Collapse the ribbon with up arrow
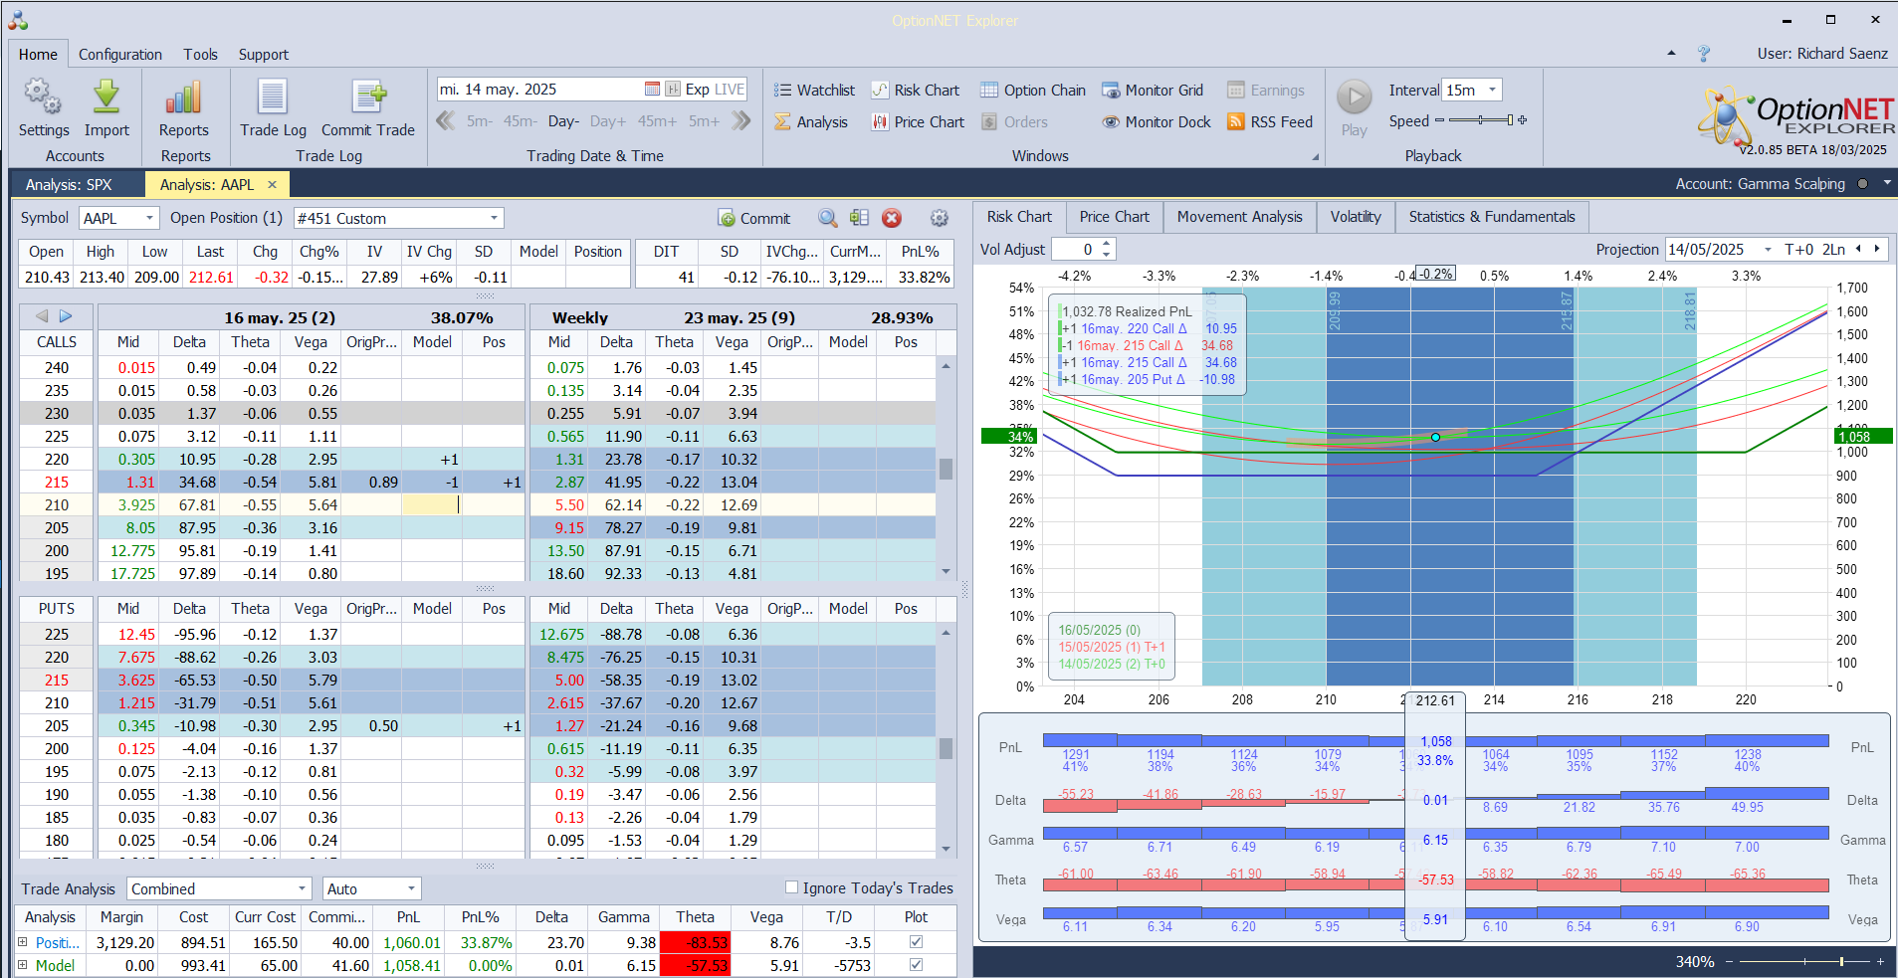 [1671, 54]
